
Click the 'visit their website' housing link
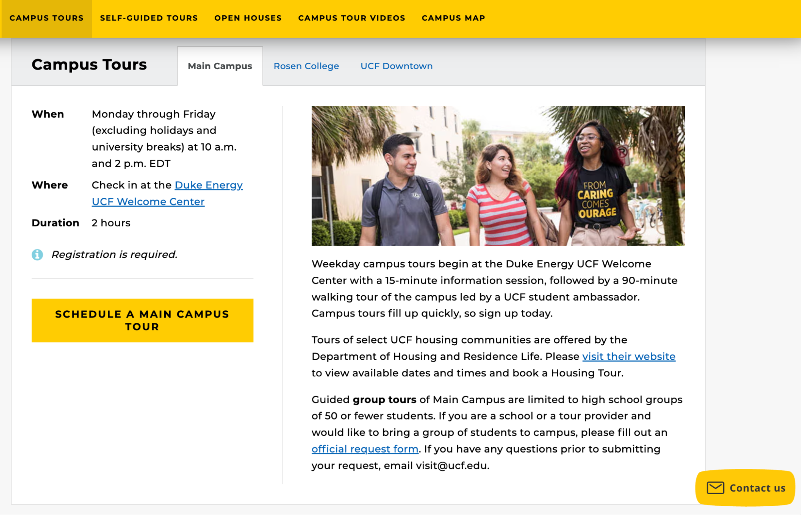(x=629, y=356)
